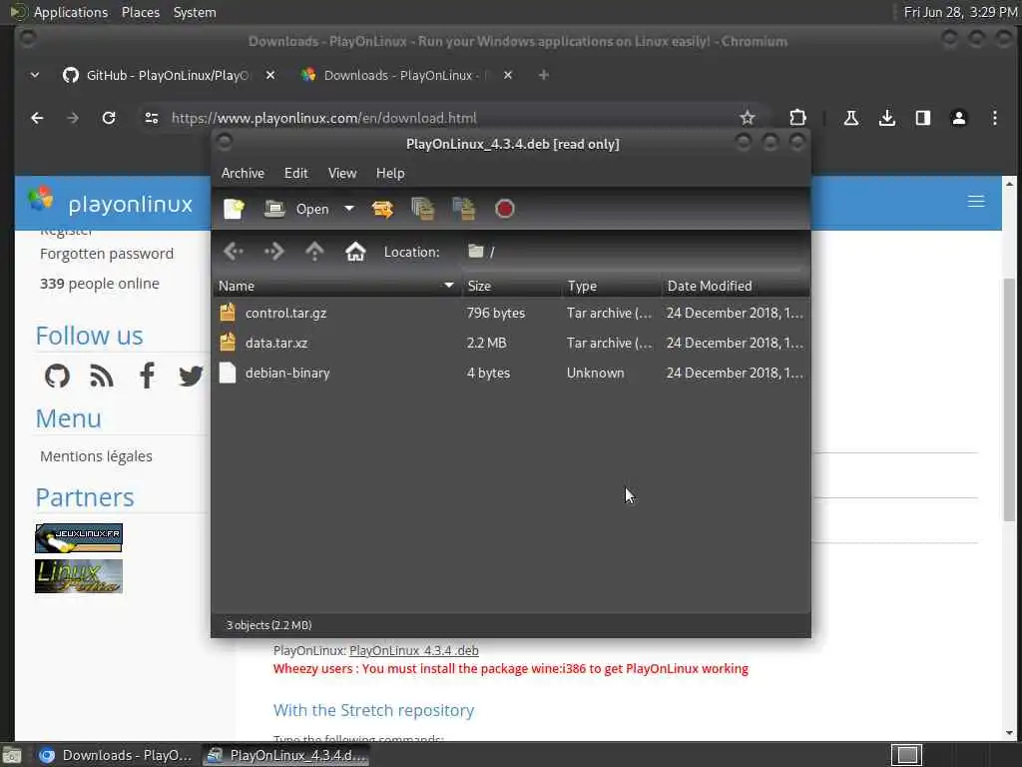
Task: Open playonlinux hamburger menu on website
Action: (x=976, y=202)
